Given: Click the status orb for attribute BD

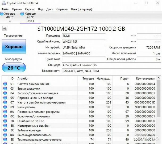Looking at the screenshot, I should coord(5,135).
